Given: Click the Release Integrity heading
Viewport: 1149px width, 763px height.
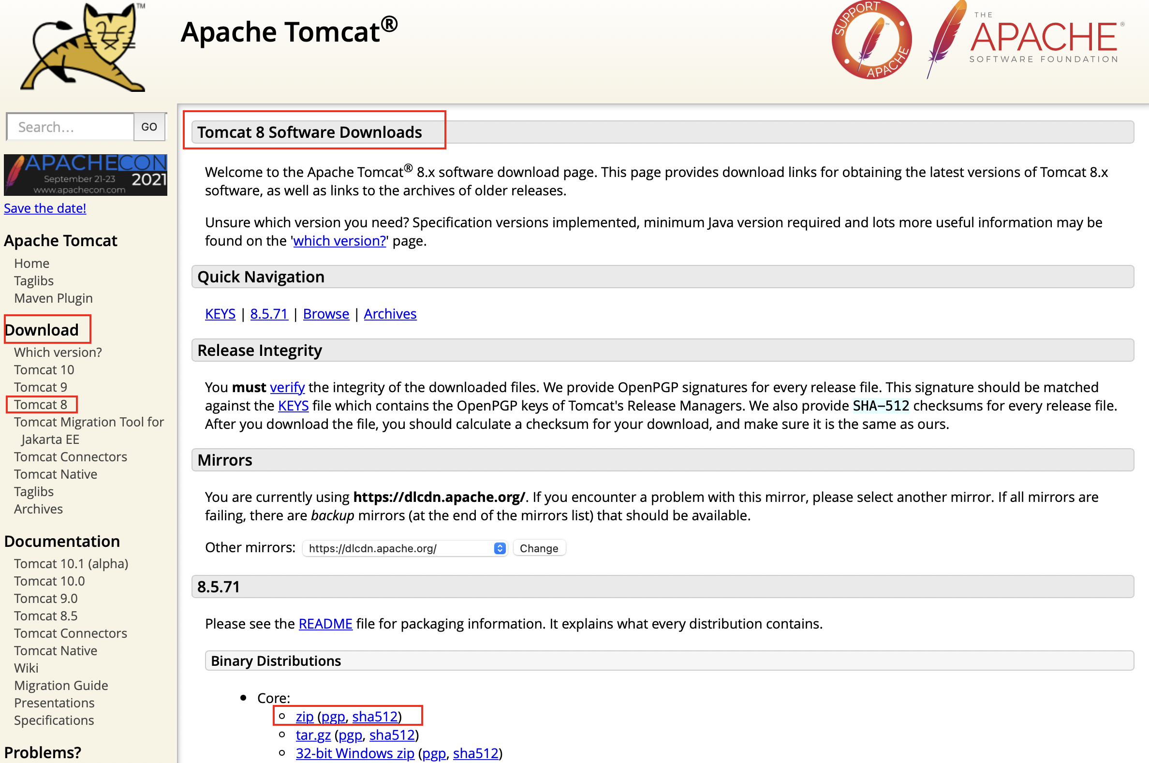Looking at the screenshot, I should 259,351.
